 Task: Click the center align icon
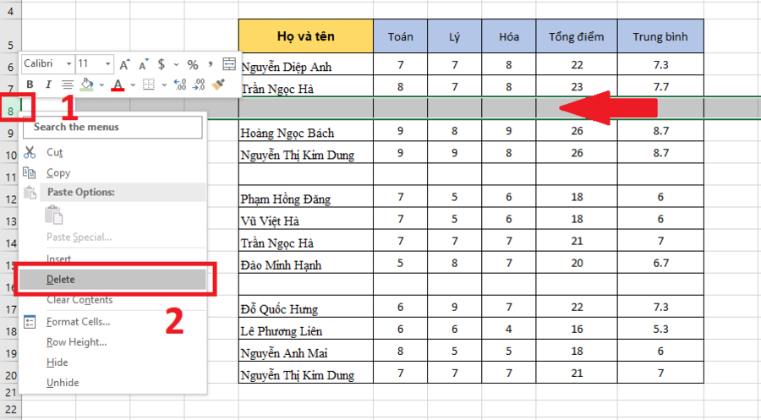[68, 85]
